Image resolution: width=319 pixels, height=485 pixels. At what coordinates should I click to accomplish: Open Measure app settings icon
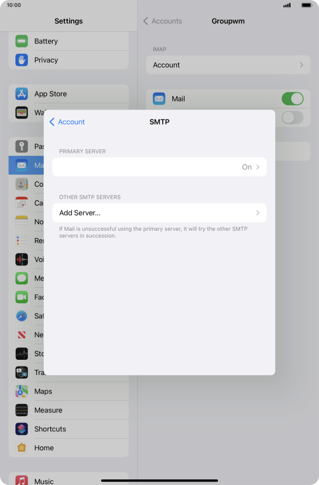22,410
